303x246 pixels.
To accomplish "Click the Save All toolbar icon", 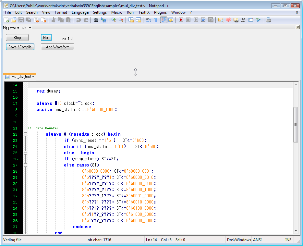I will click(29, 20).
